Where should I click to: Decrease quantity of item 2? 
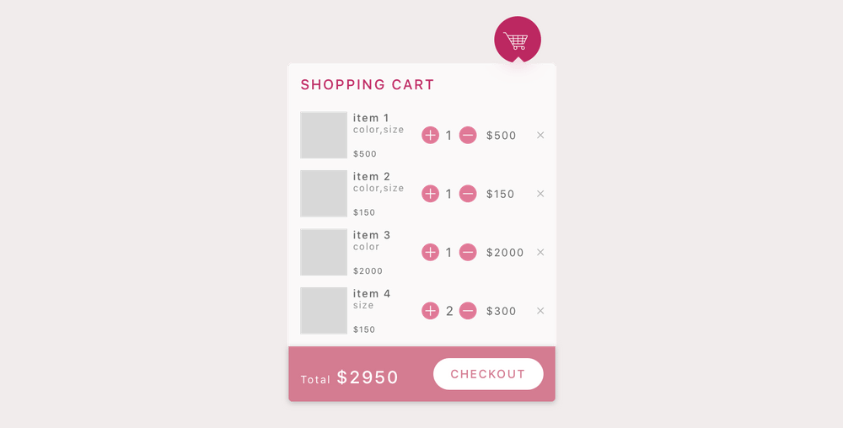click(468, 194)
